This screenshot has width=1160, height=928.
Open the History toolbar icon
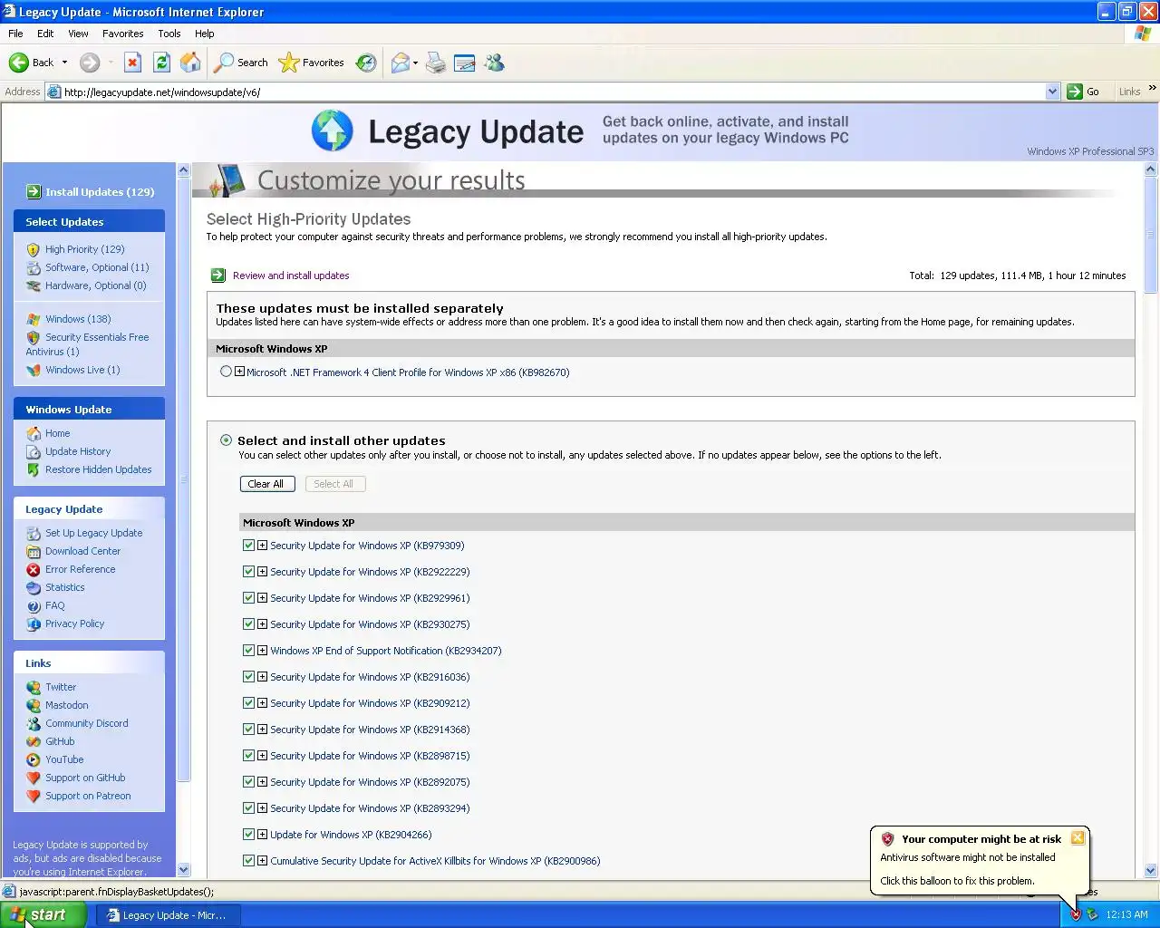(x=366, y=63)
